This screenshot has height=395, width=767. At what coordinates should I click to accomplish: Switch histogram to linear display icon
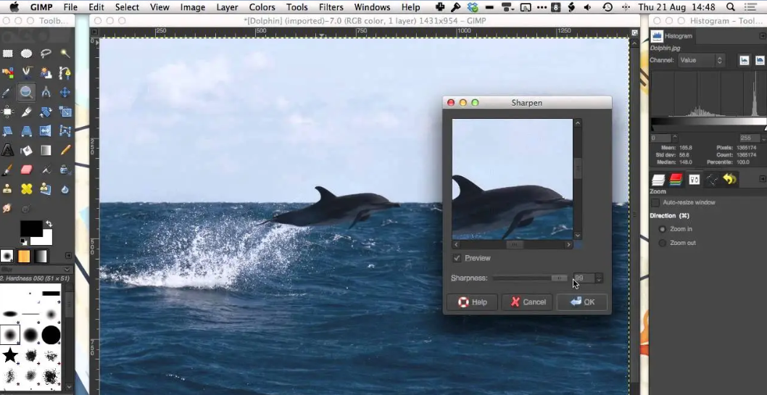(x=745, y=60)
